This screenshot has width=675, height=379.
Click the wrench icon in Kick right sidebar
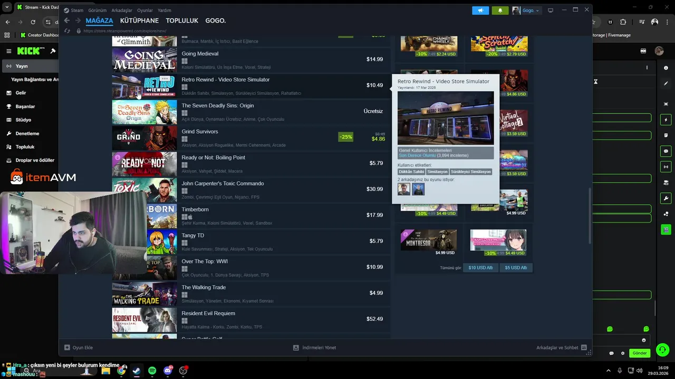pyautogui.click(x=666, y=198)
